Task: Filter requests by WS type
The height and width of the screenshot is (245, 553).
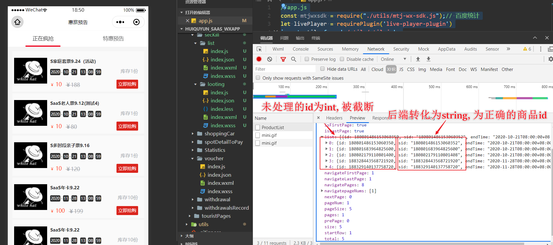Action: [473, 69]
